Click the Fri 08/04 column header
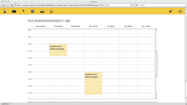This screenshot has height=105, width=187. click(x=111, y=26)
